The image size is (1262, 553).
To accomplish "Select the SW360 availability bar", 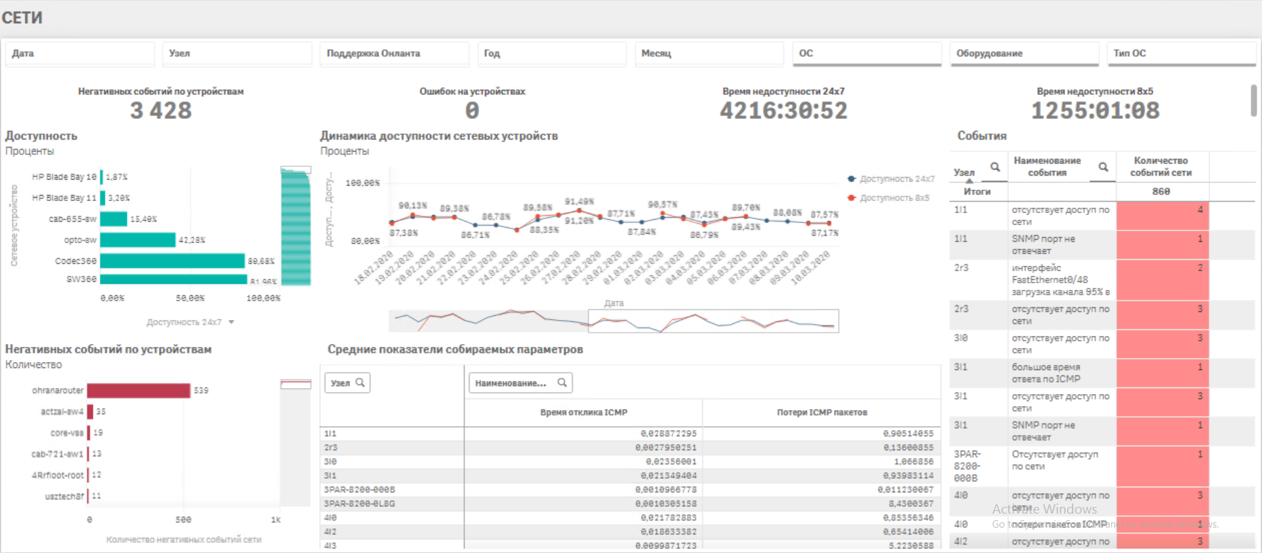I will pyautogui.click(x=174, y=279).
